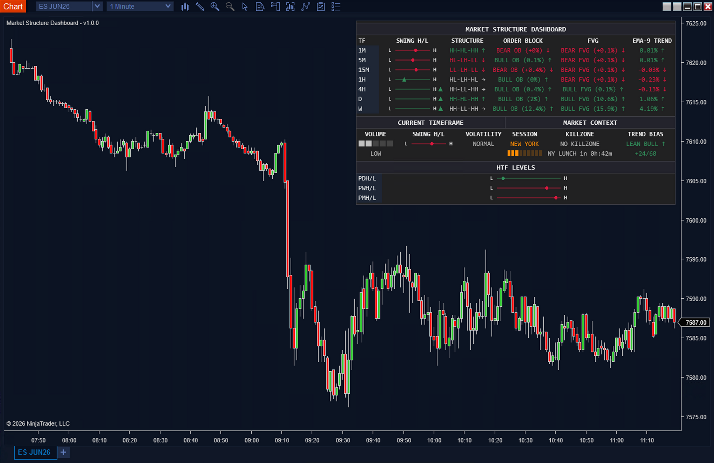Open the chart trader panel icon
Image resolution: width=714 pixels, height=463 pixels.
click(x=275, y=7)
